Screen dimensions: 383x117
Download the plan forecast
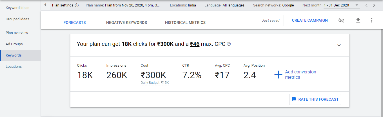(358, 20)
